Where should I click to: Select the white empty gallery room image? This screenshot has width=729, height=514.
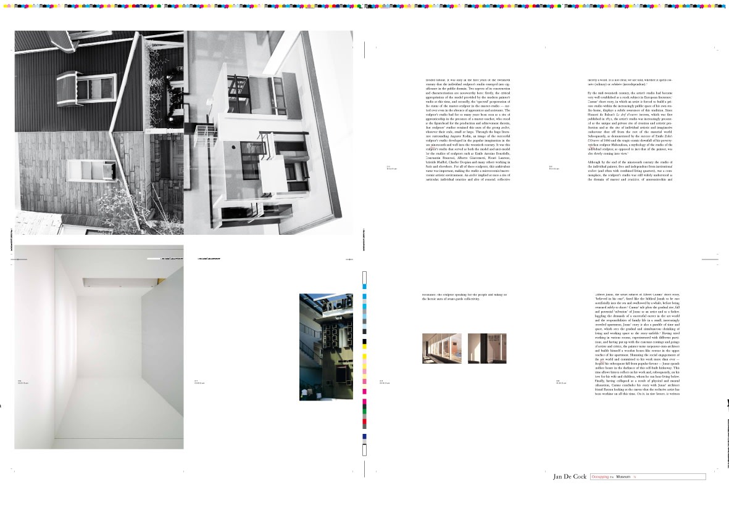click(99, 346)
